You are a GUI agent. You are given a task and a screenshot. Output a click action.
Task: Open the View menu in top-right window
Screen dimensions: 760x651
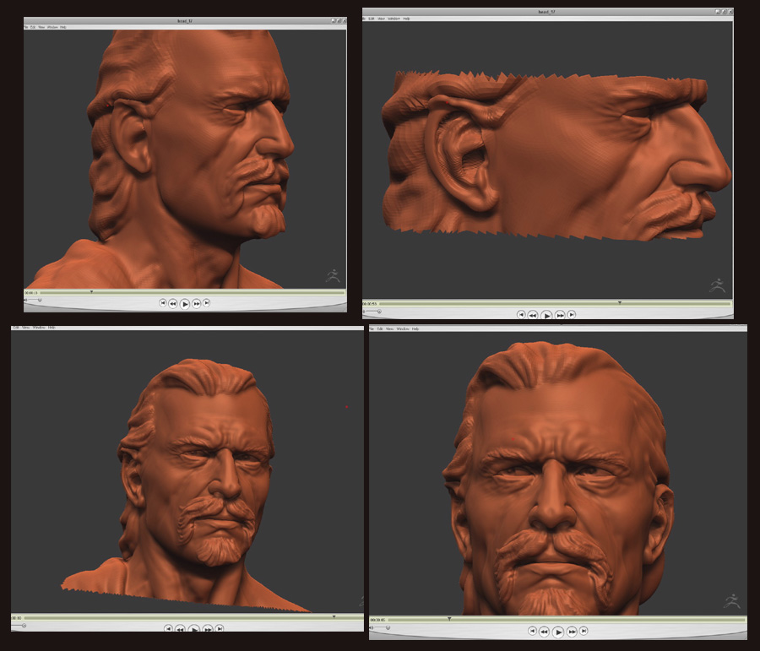pos(381,19)
